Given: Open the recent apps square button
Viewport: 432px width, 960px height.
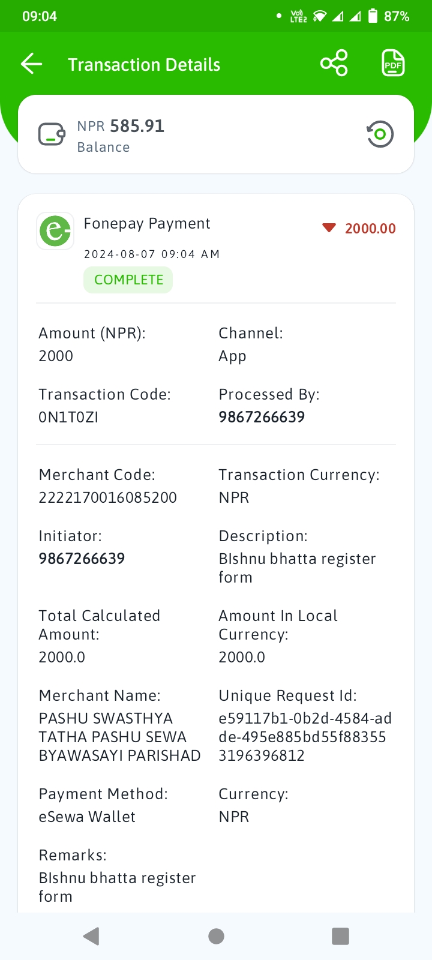Looking at the screenshot, I should click(x=340, y=936).
